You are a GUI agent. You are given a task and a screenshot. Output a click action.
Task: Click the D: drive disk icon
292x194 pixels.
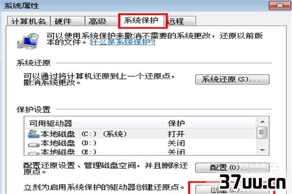tap(33, 144)
